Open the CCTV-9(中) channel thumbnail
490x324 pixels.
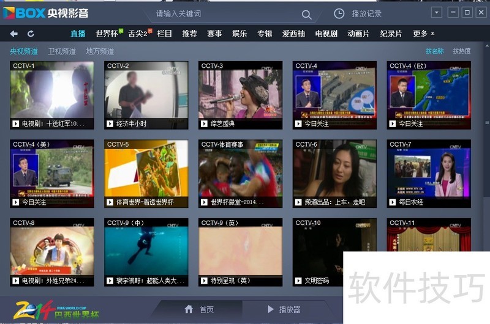tap(146, 252)
